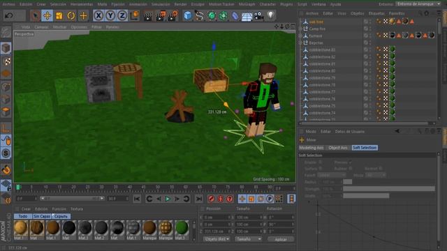
Task: Open render settings clapperboard with gear
Action: click(173, 15)
